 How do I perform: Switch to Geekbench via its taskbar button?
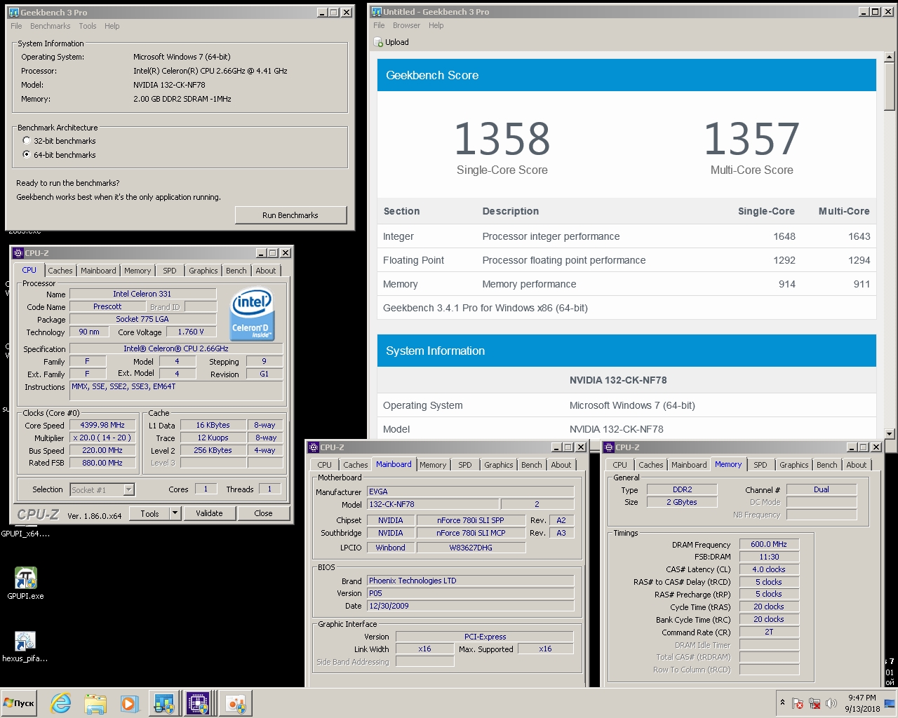(x=164, y=703)
